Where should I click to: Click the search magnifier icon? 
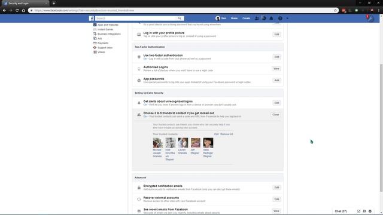[x=180, y=19]
